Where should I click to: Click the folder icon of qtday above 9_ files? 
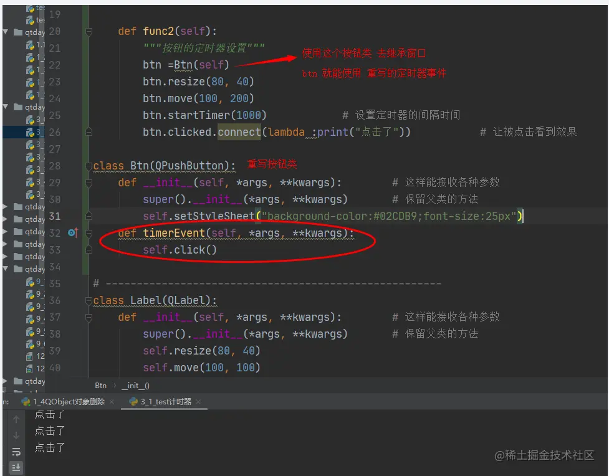18,269
